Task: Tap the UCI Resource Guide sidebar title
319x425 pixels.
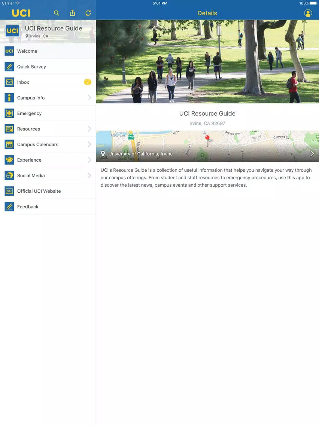Action: point(54,28)
